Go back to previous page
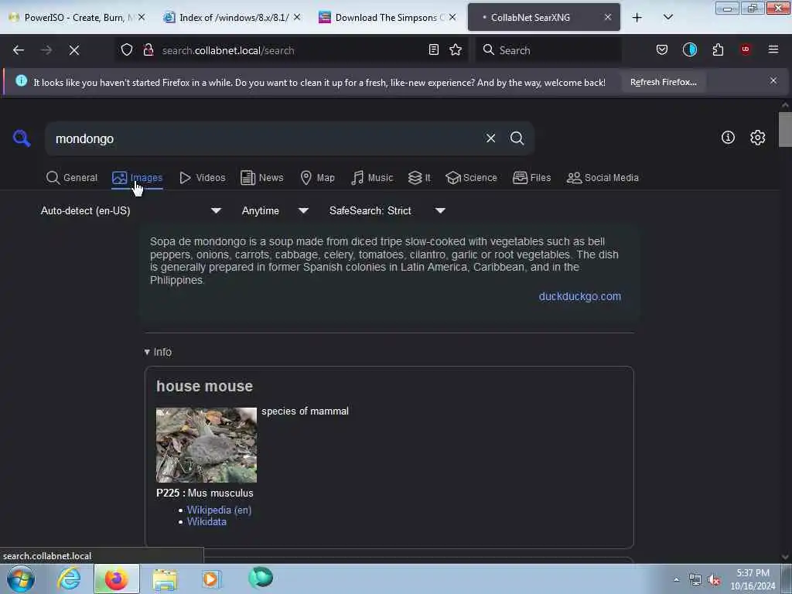 click(19, 50)
